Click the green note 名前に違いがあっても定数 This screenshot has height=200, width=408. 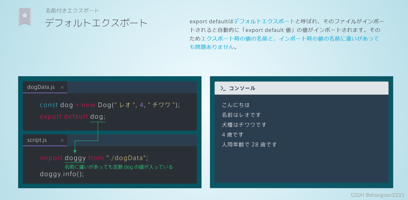[x=119, y=167]
